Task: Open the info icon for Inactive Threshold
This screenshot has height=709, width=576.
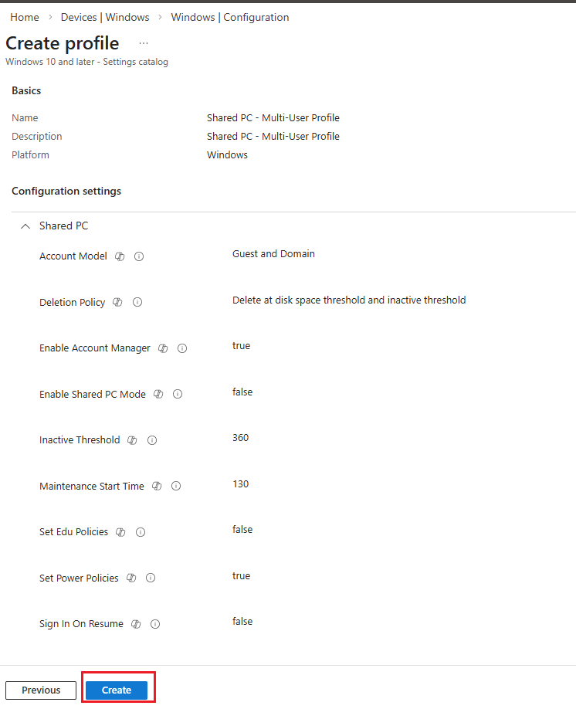Action: tap(152, 440)
